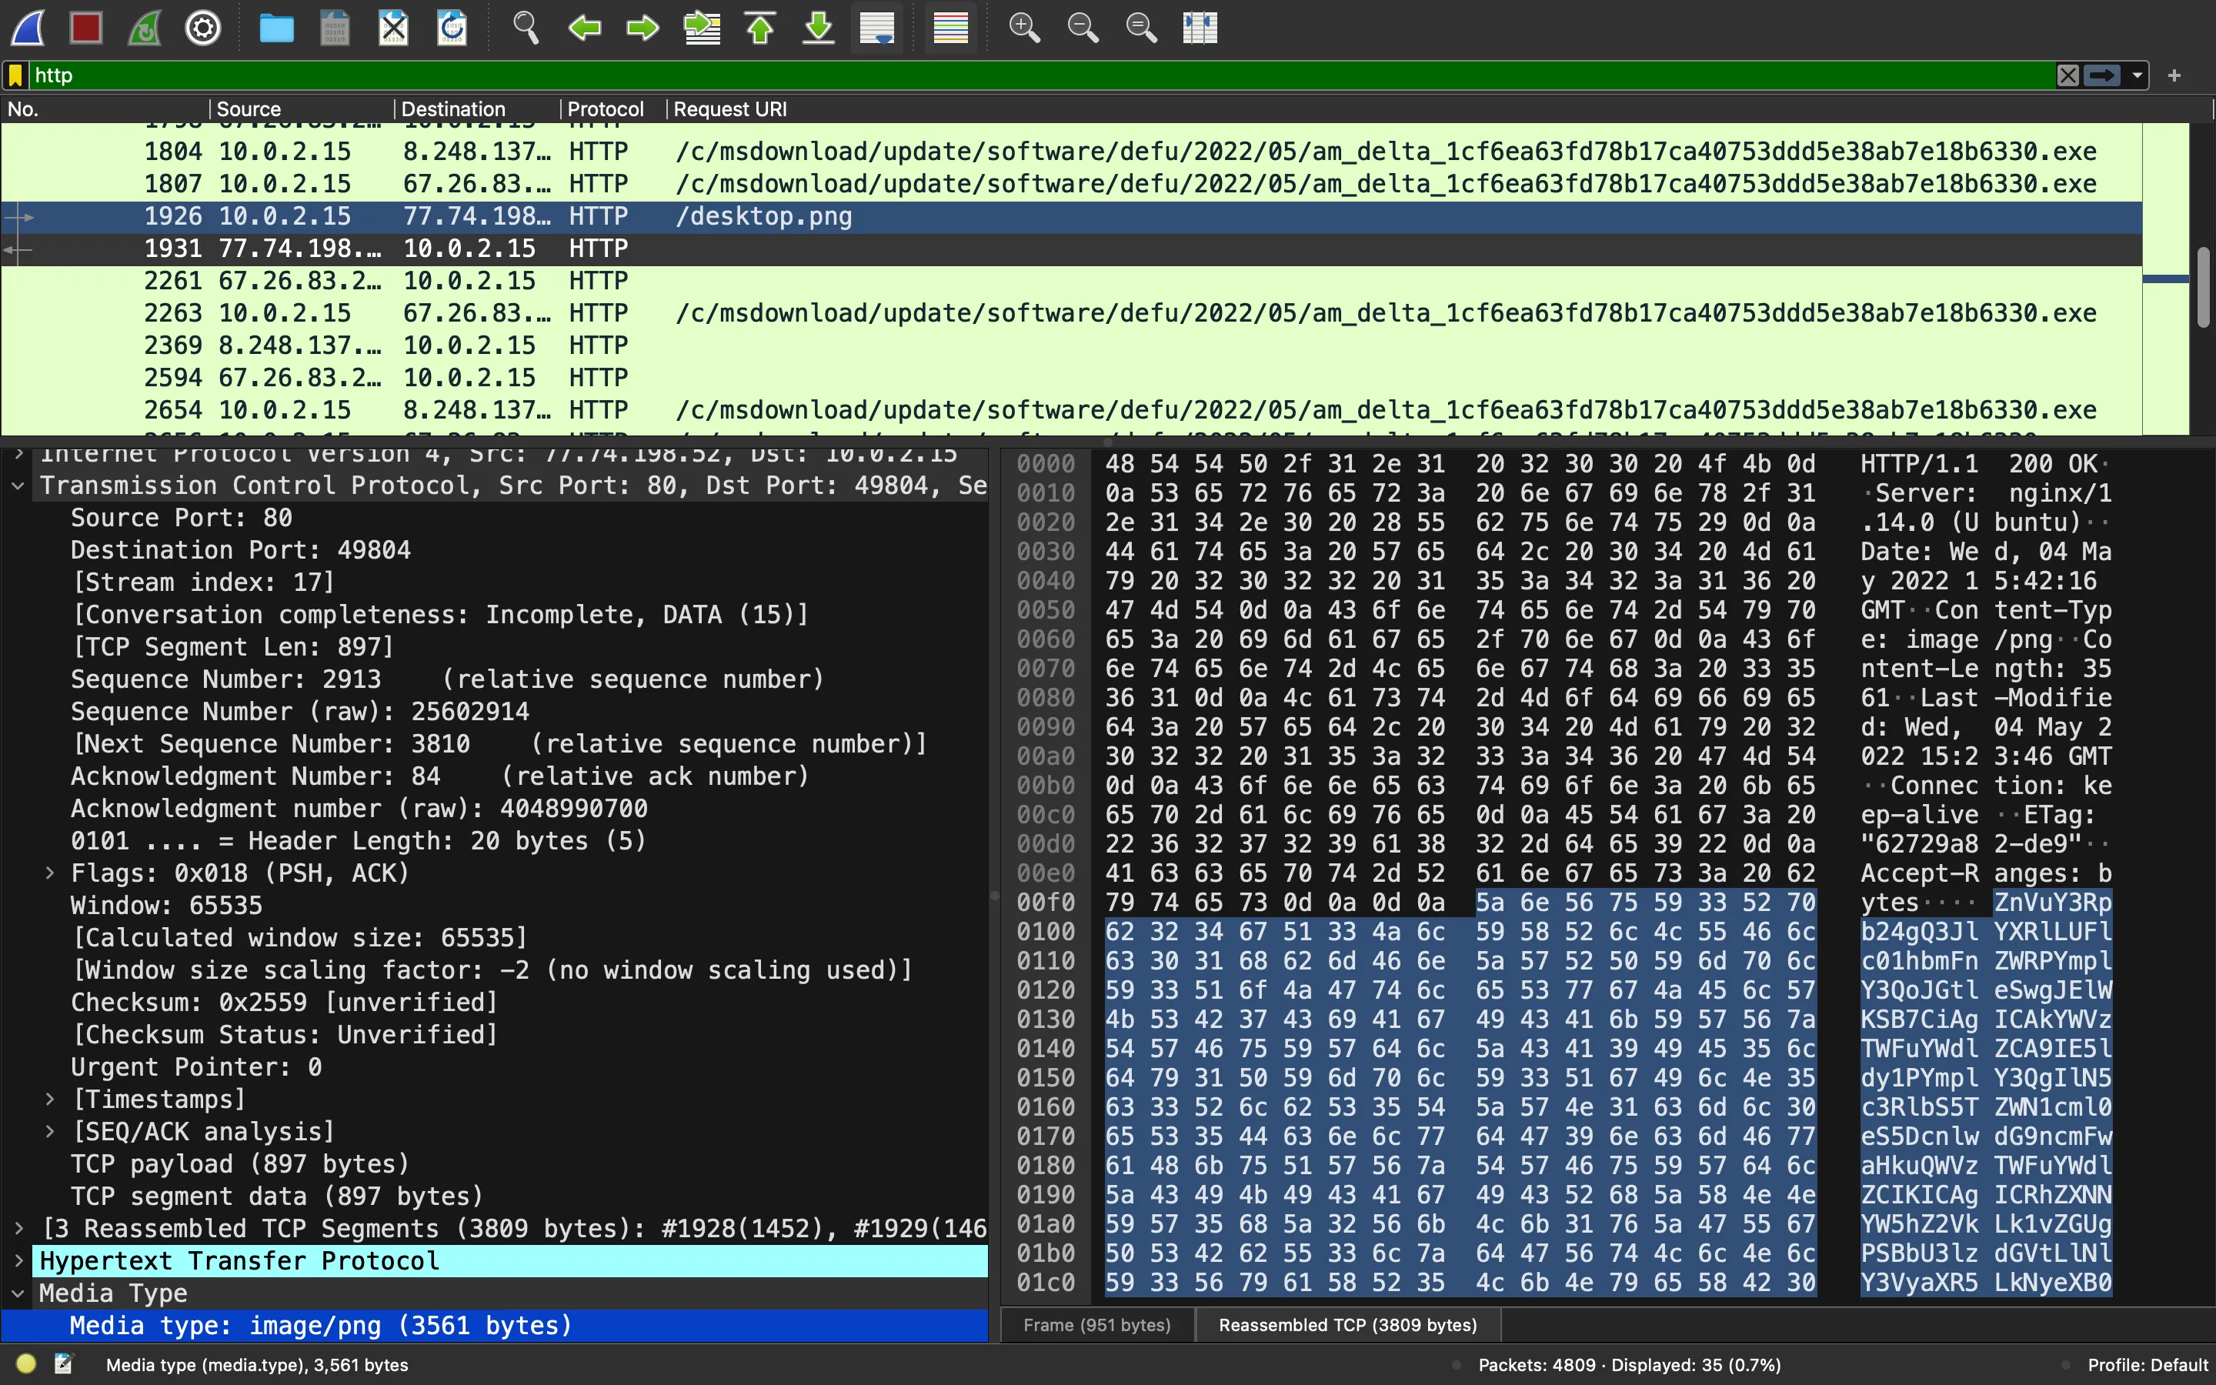
Task: Open expert information status icon
Action: click(25, 1364)
